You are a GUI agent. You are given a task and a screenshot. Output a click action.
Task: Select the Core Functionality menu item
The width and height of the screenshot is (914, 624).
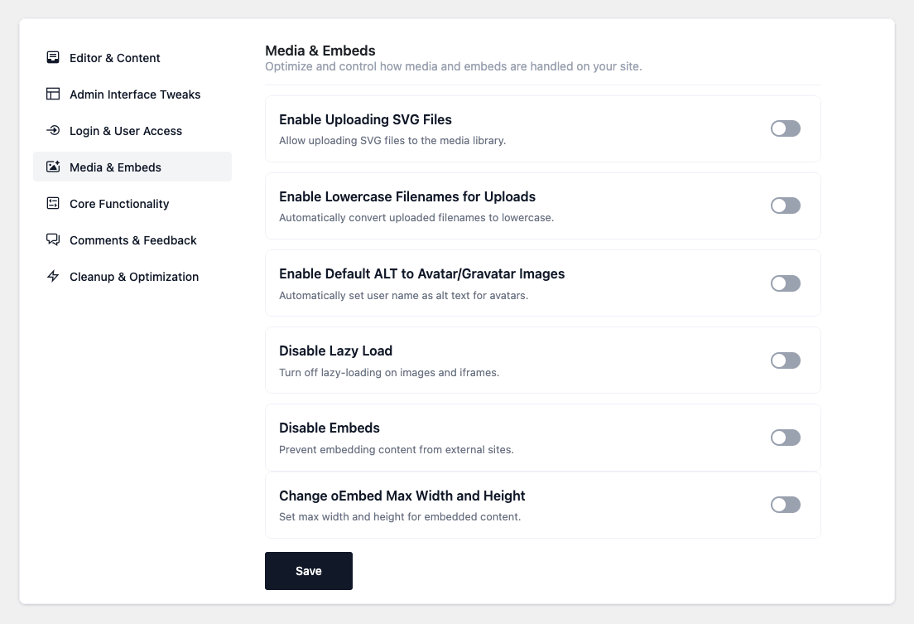pyautogui.click(x=119, y=204)
